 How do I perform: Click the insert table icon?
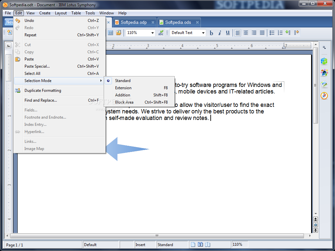coord(111,33)
